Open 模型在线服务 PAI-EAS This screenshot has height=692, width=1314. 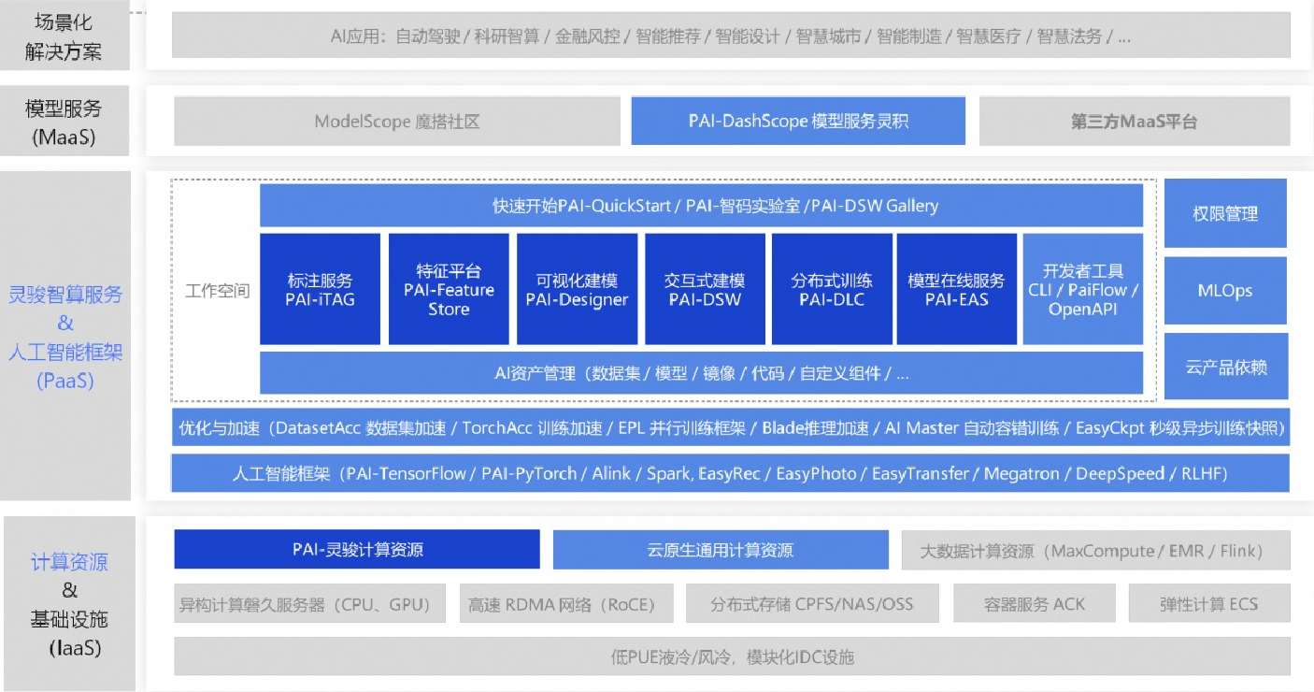tap(956, 289)
